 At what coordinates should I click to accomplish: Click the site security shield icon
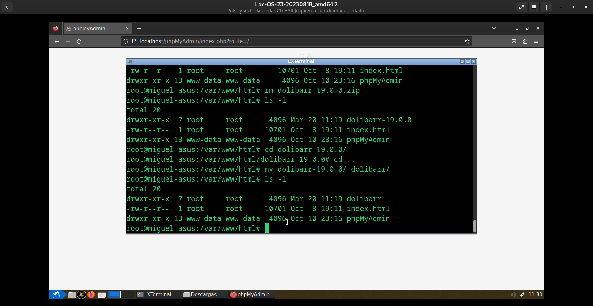(126, 42)
